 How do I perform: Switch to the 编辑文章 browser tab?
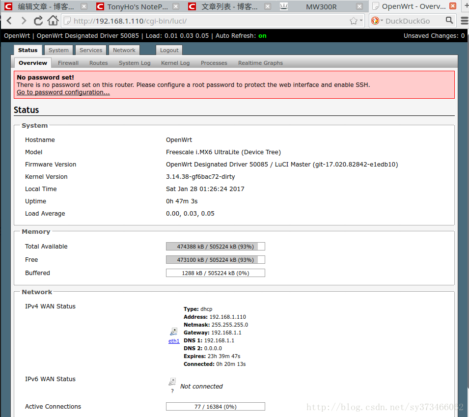(x=46, y=6)
